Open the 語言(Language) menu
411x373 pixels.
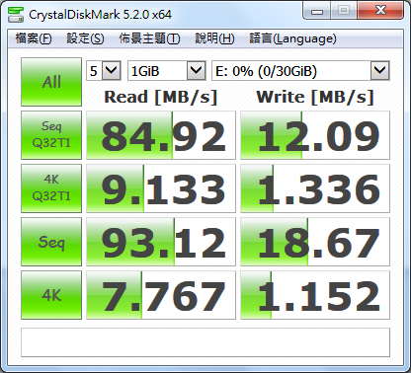tap(292, 38)
